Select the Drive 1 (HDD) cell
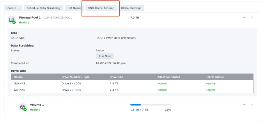 (71, 84)
